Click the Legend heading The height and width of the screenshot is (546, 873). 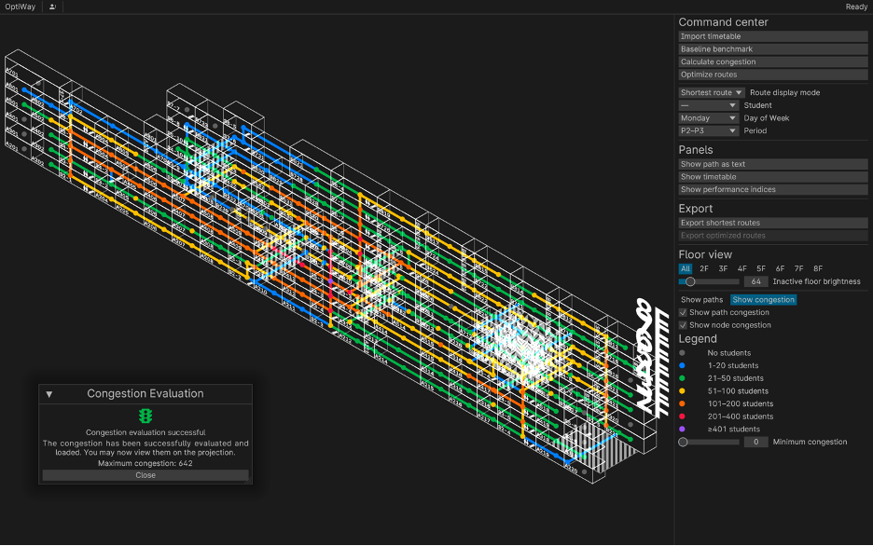tap(697, 339)
